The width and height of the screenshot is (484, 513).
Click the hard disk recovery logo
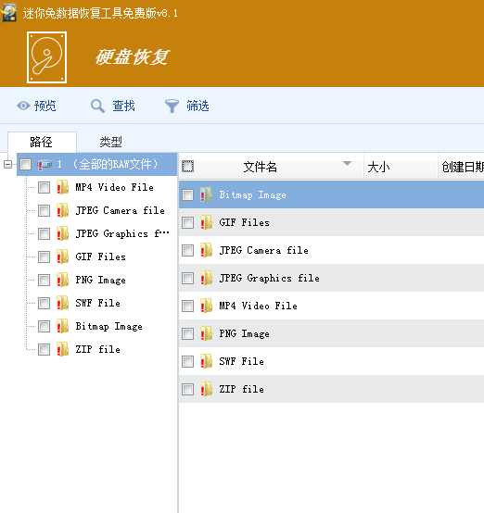[47, 57]
